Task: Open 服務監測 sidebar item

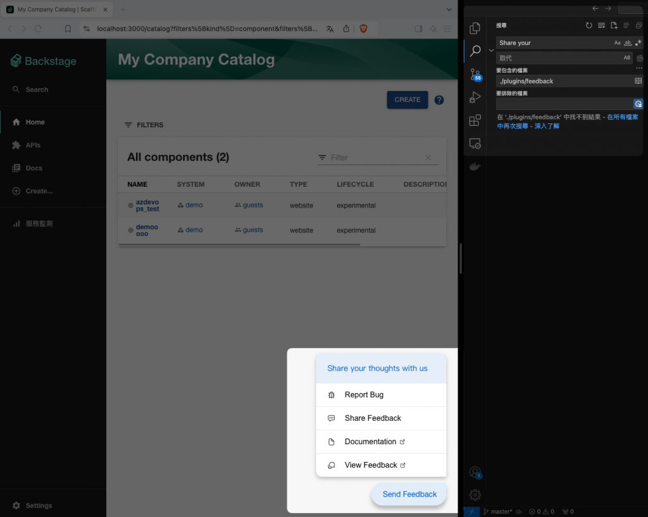Action: 53,223
